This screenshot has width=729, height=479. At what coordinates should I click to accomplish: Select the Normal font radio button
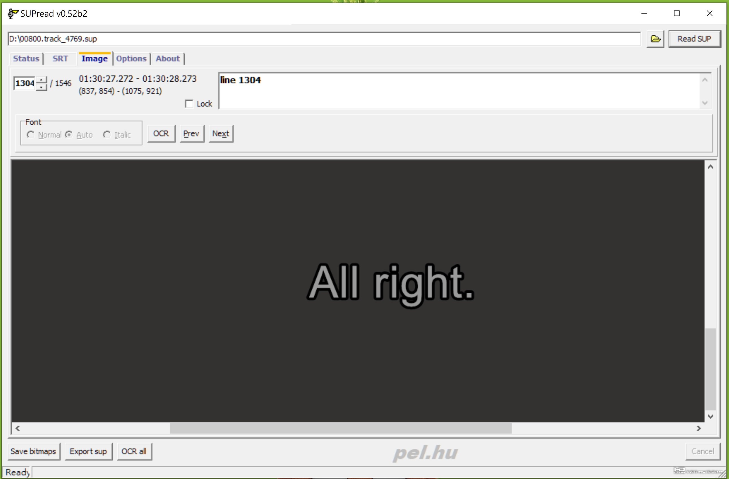(31, 135)
